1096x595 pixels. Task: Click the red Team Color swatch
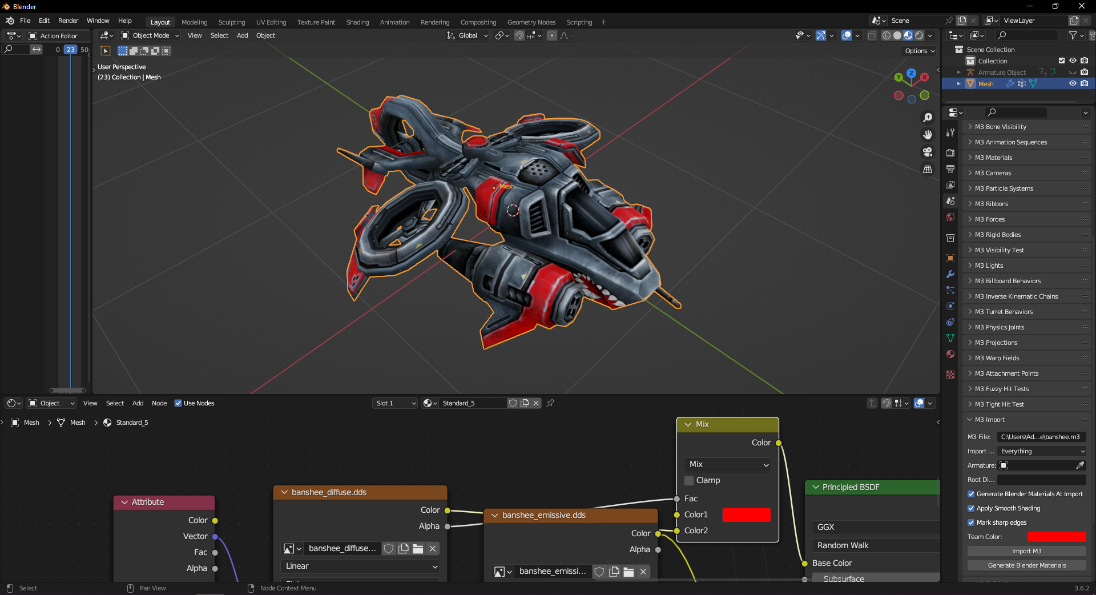click(1056, 537)
